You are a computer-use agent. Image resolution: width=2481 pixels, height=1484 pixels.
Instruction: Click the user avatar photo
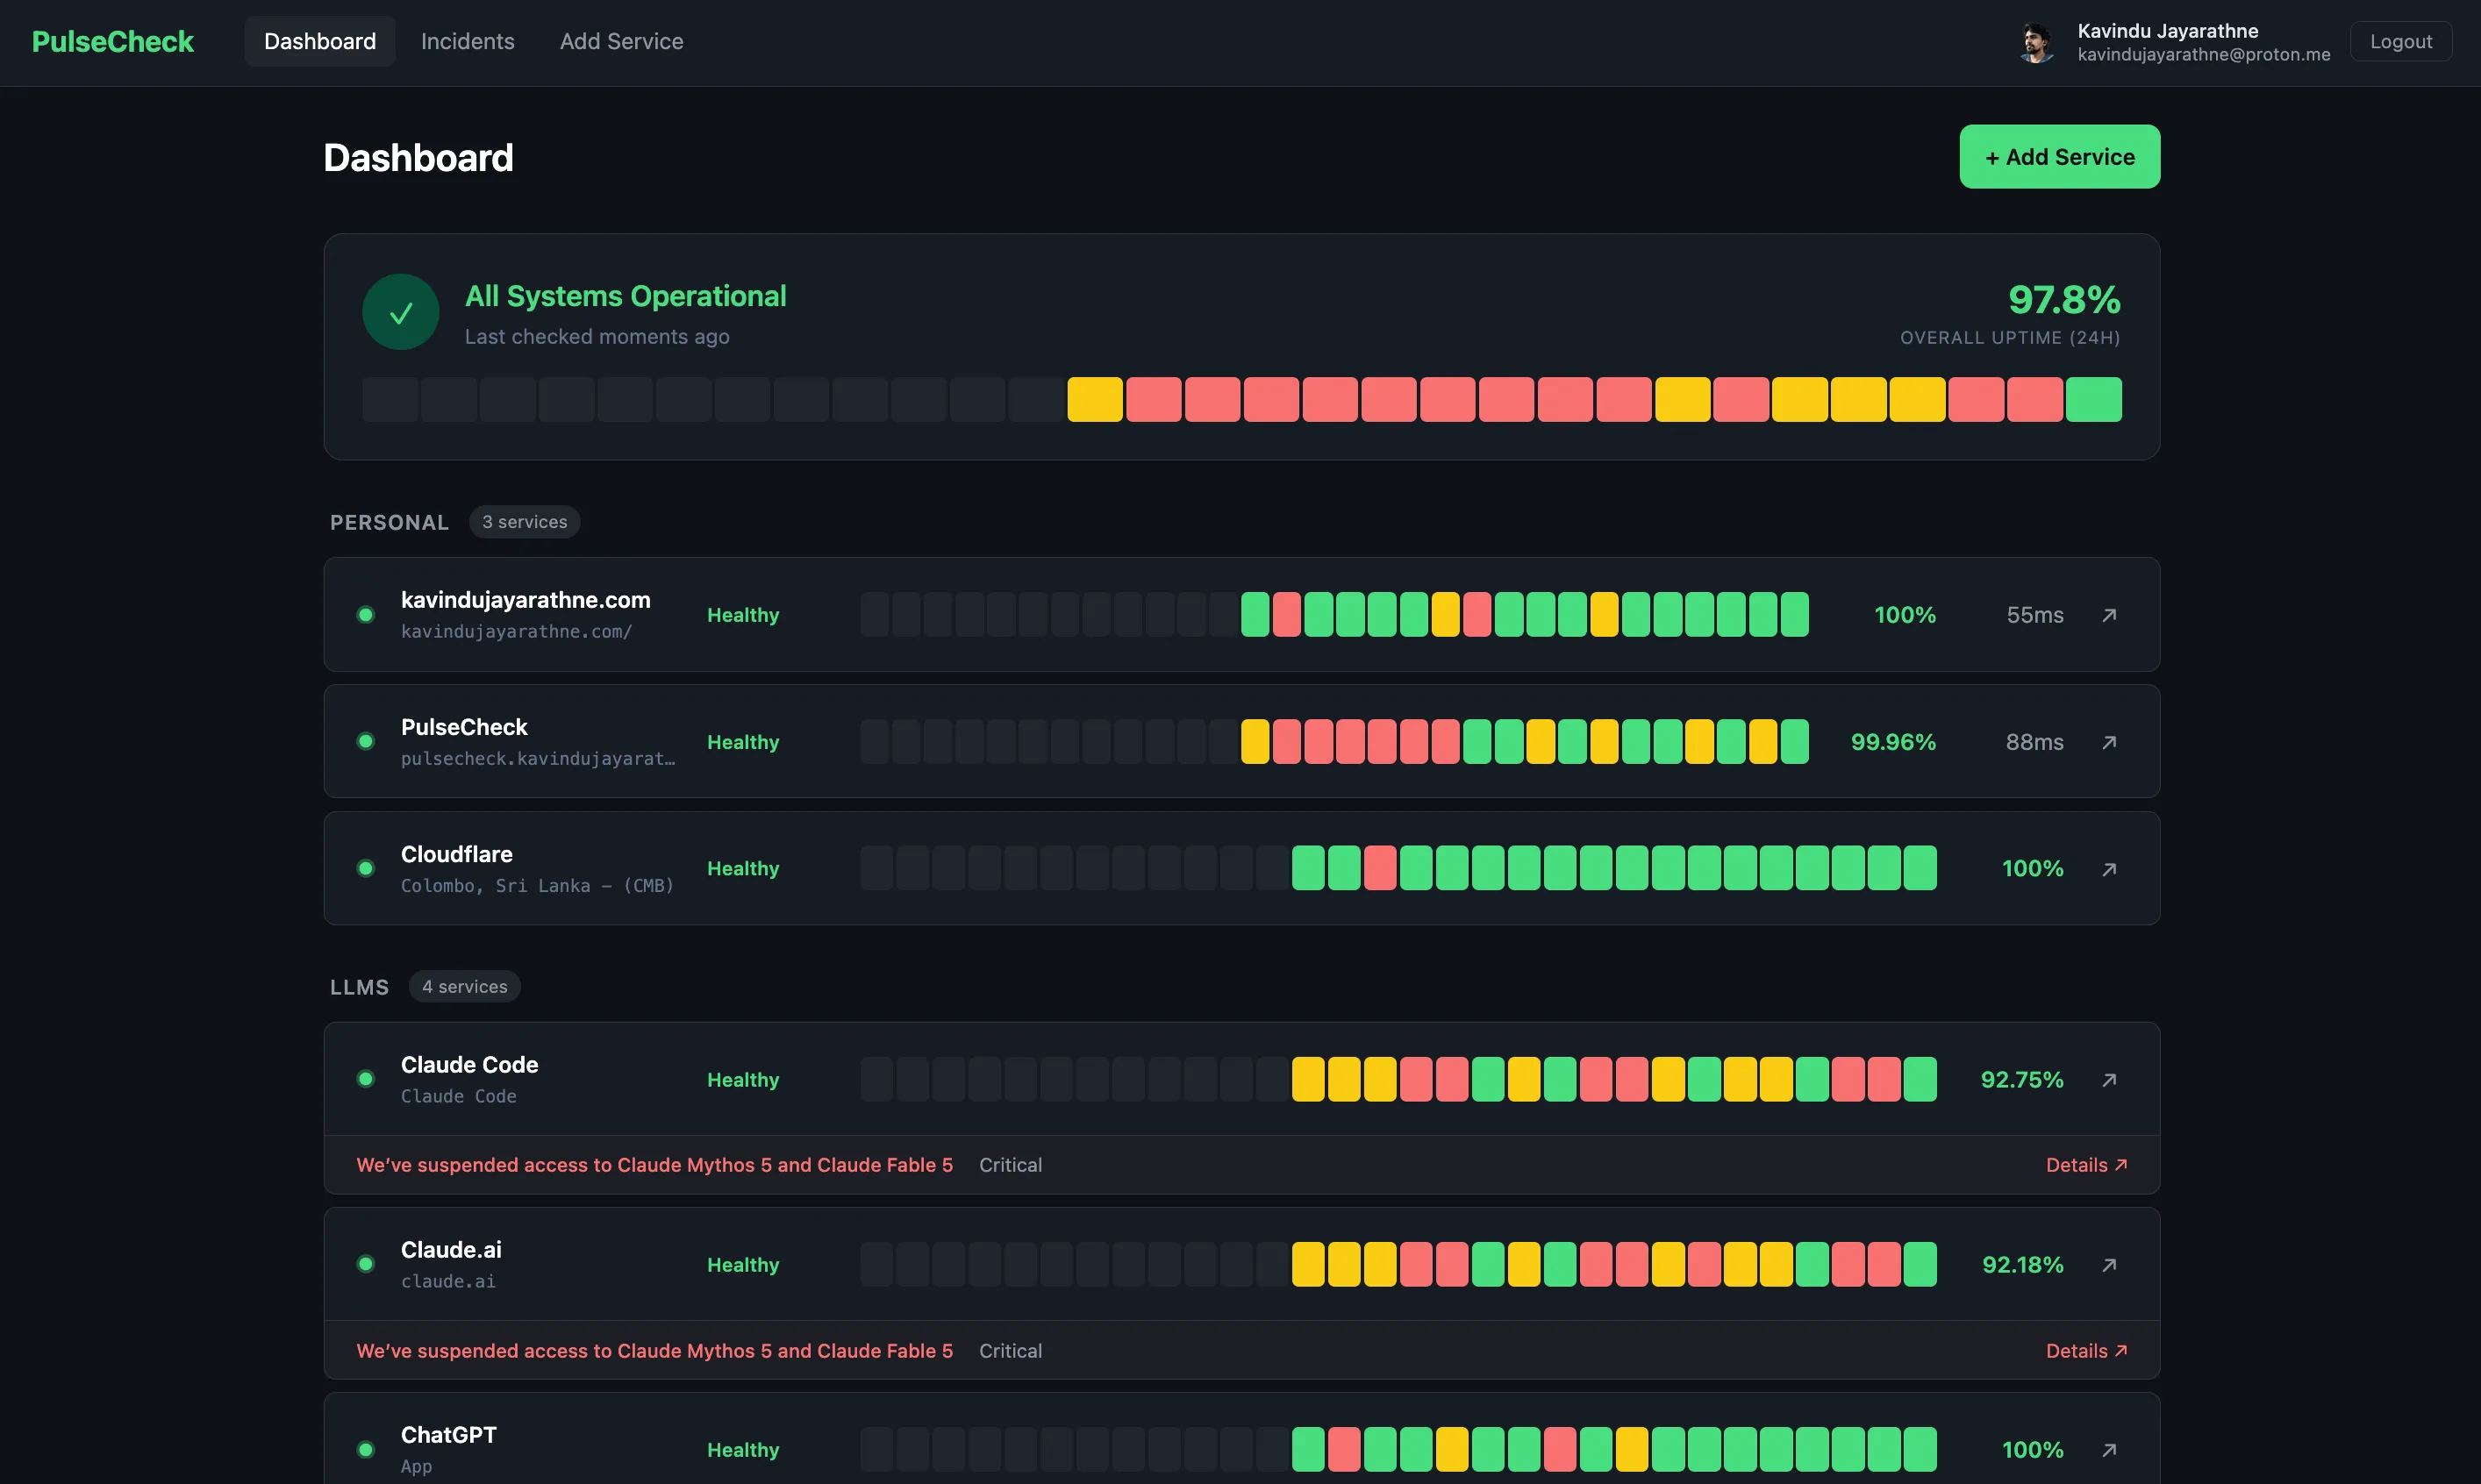(x=2036, y=42)
